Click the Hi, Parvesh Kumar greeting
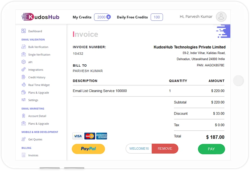The height and width of the screenshot is (171, 250). tap(196, 17)
